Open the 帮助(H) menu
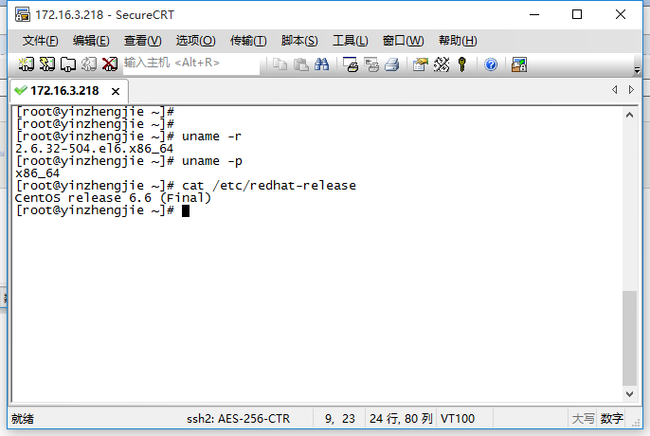Image resolution: width=650 pixels, height=436 pixels. tap(458, 41)
